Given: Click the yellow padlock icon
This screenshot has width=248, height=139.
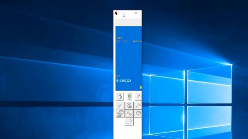Looking at the screenshot, I should (141, 87).
